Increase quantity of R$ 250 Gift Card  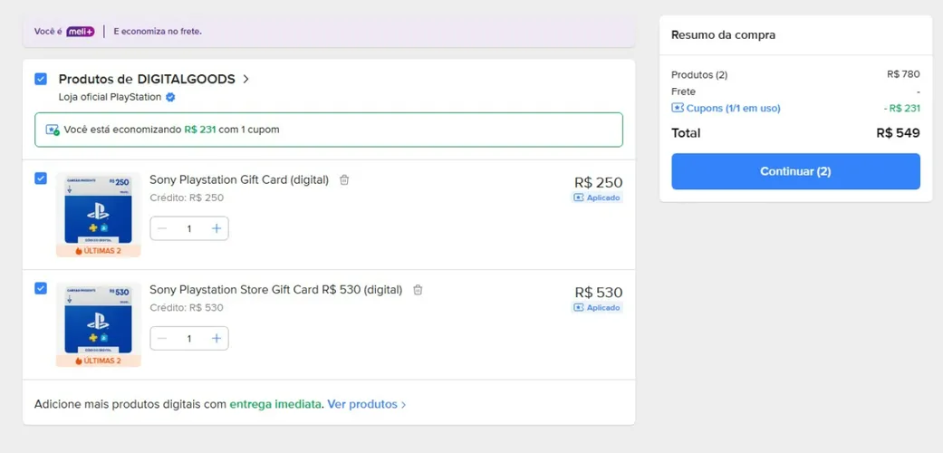(217, 228)
